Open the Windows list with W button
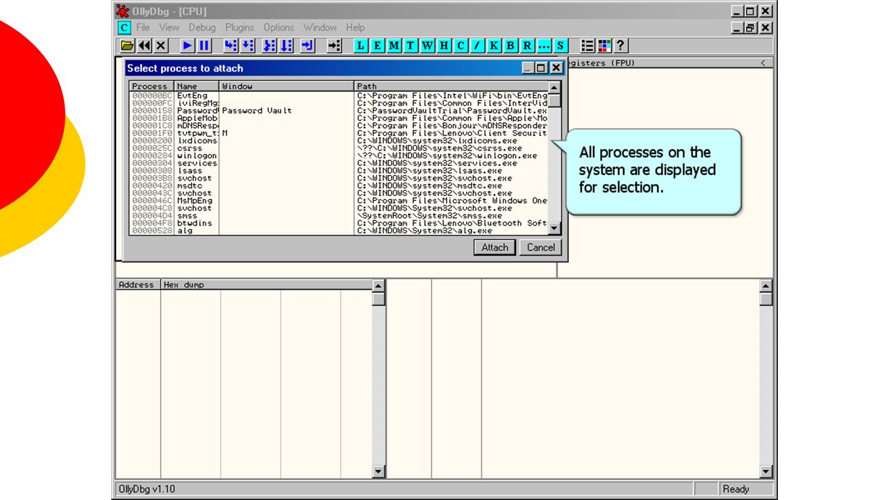Image resolution: width=889 pixels, height=500 pixels. [x=427, y=46]
